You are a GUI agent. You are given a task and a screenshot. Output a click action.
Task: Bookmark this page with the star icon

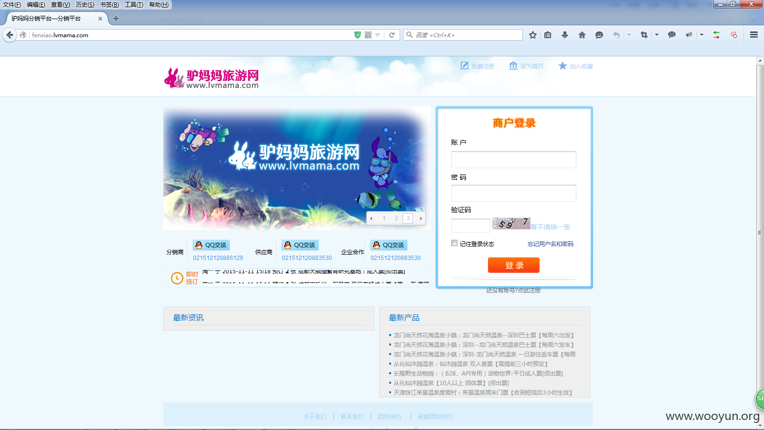point(533,35)
